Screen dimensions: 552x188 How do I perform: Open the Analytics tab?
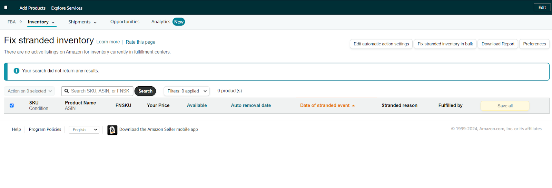(x=161, y=22)
